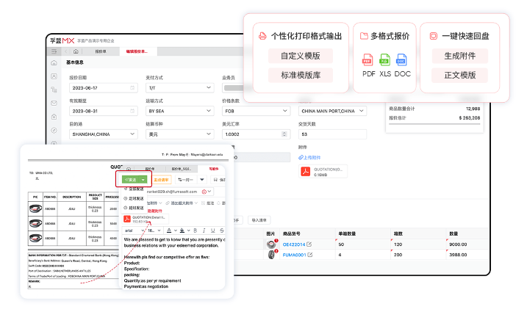Click the DOC format icon

[402, 62]
